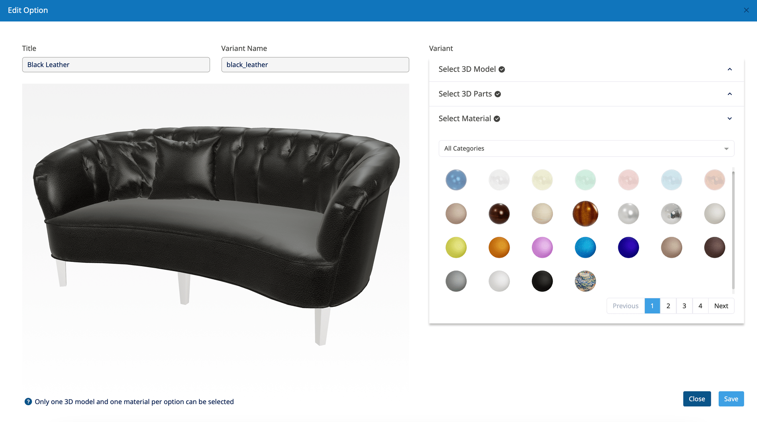Save the edited option
The width and height of the screenshot is (757, 422).
[x=731, y=399]
